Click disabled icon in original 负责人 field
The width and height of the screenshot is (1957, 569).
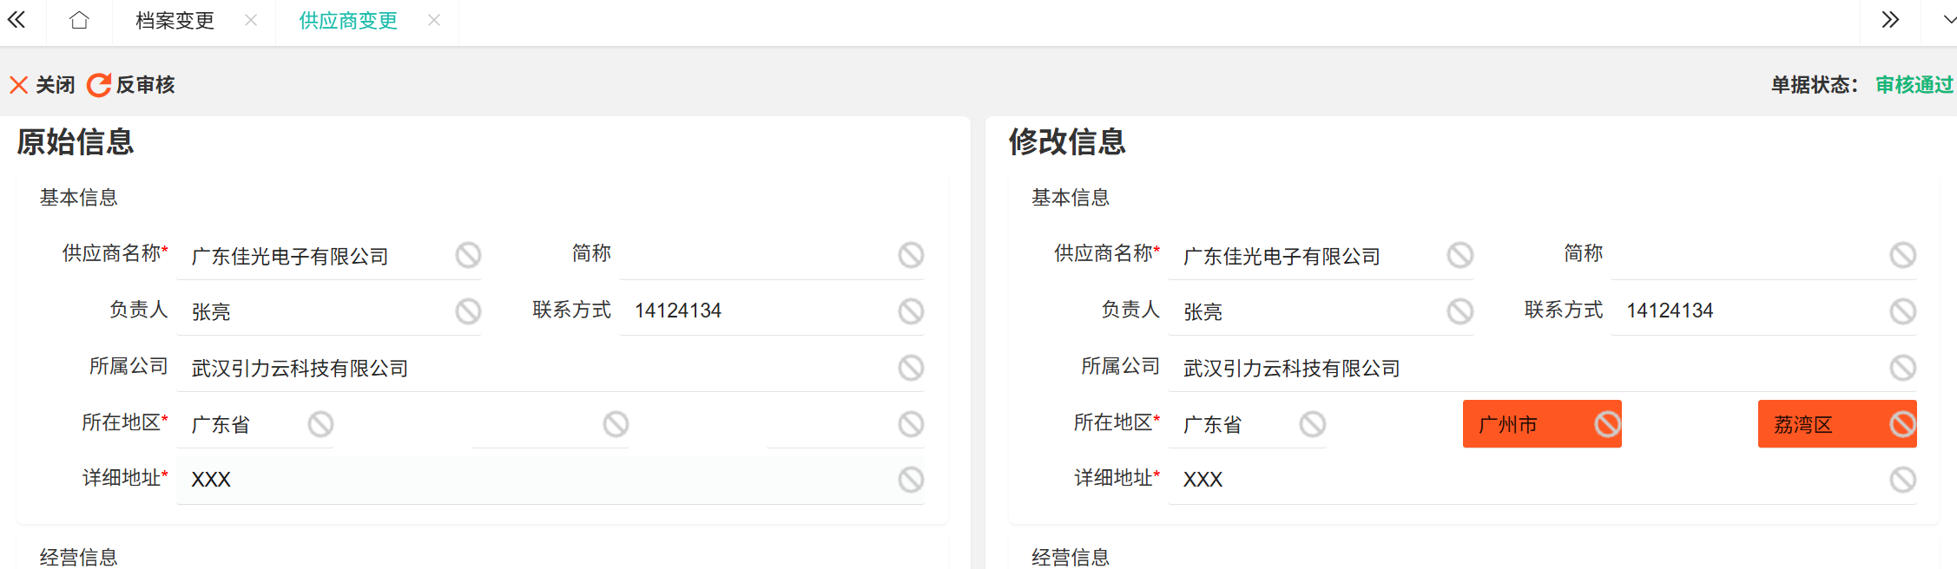pyautogui.click(x=468, y=311)
